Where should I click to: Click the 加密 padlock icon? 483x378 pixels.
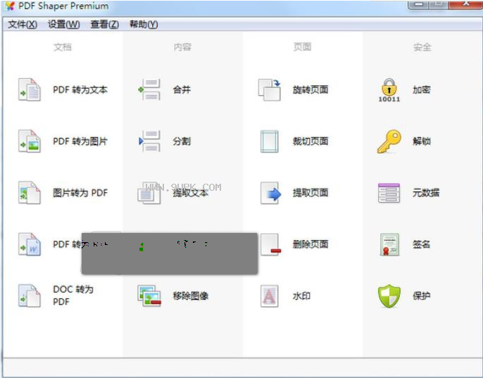click(x=389, y=90)
